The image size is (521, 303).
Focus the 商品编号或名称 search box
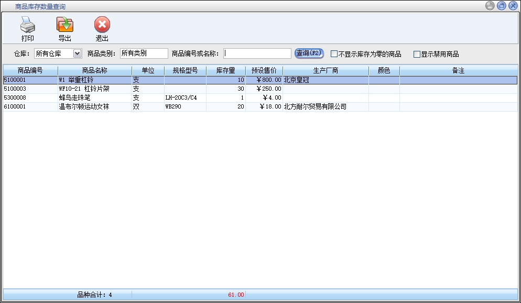click(257, 53)
